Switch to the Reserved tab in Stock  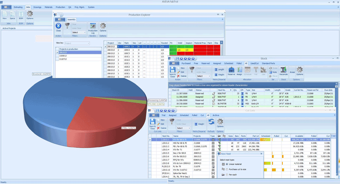205,63
